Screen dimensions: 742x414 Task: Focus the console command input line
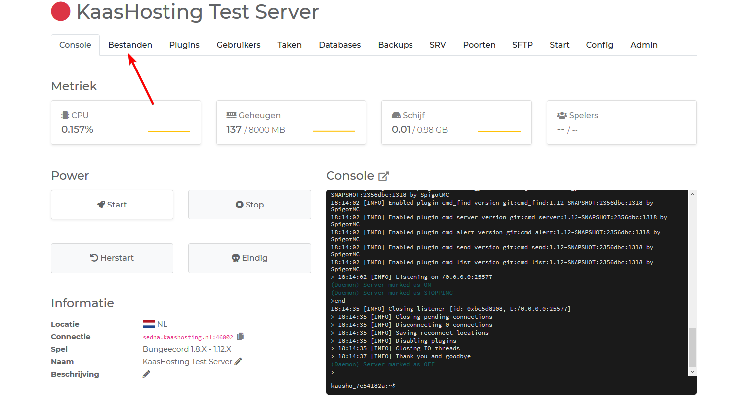coord(497,386)
